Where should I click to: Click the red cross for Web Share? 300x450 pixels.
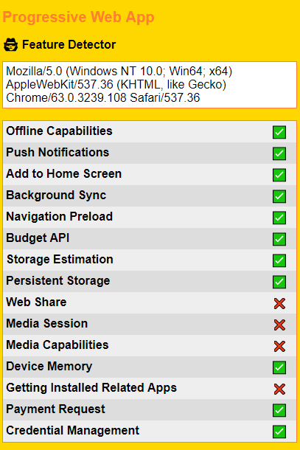279,303
